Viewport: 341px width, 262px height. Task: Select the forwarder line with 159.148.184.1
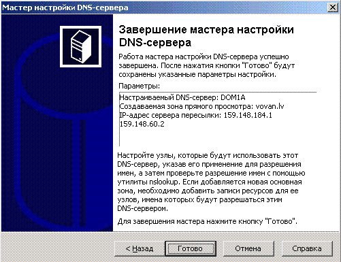point(195,115)
